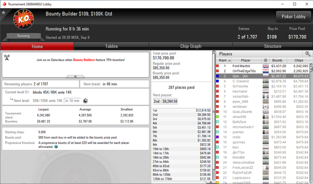Switch to the Tables tab
This screenshot has width=313, height=184.
click(111, 47)
